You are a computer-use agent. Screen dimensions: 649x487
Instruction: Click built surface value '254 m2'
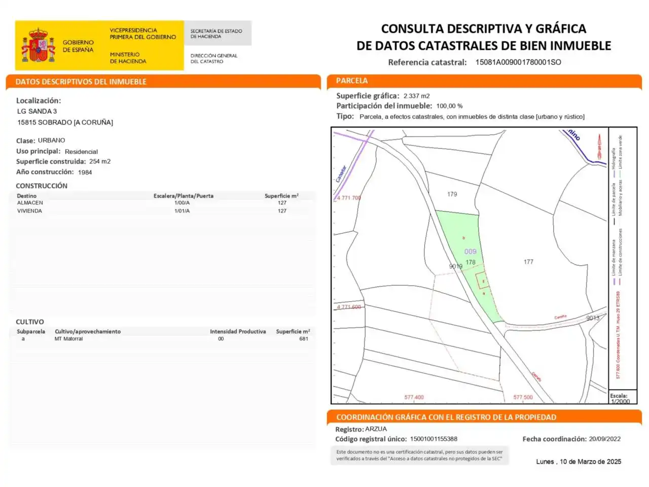(x=100, y=161)
